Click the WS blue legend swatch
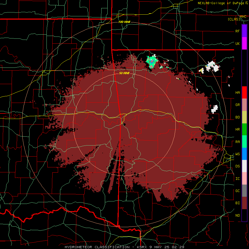Image resolution: width=249 pixels, height=249 pixels. pos(244,154)
